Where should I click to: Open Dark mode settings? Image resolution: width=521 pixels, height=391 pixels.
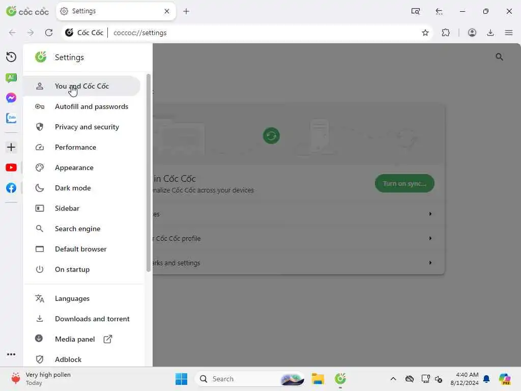[82, 188]
